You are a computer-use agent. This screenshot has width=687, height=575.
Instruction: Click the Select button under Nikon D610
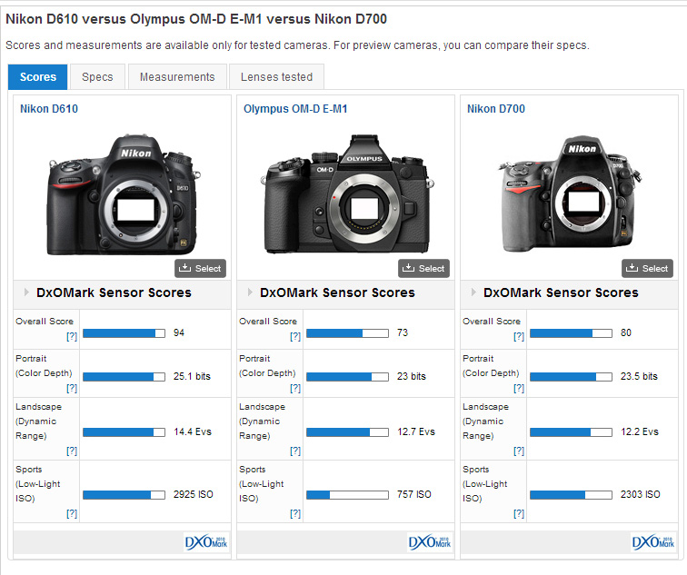coord(200,268)
